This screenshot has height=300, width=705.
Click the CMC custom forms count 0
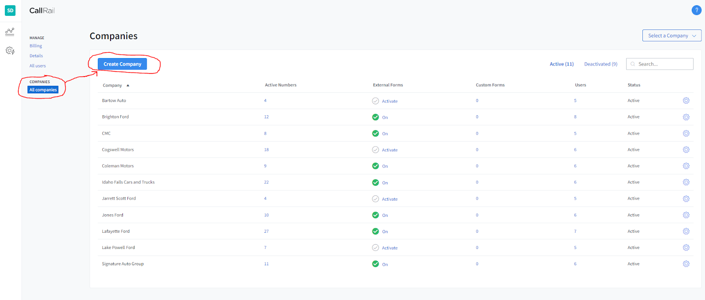pos(477,133)
